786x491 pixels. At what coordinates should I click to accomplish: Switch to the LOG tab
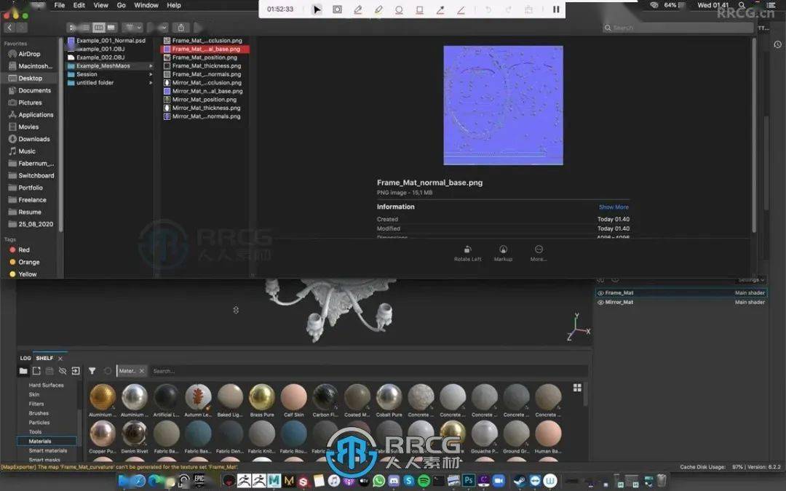coord(25,358)
